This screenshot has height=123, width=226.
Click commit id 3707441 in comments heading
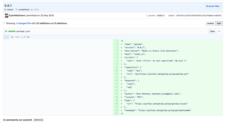tap(38, 120)
